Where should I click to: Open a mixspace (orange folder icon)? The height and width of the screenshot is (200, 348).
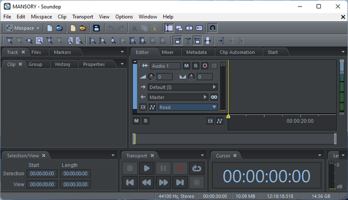click(83, 28)
